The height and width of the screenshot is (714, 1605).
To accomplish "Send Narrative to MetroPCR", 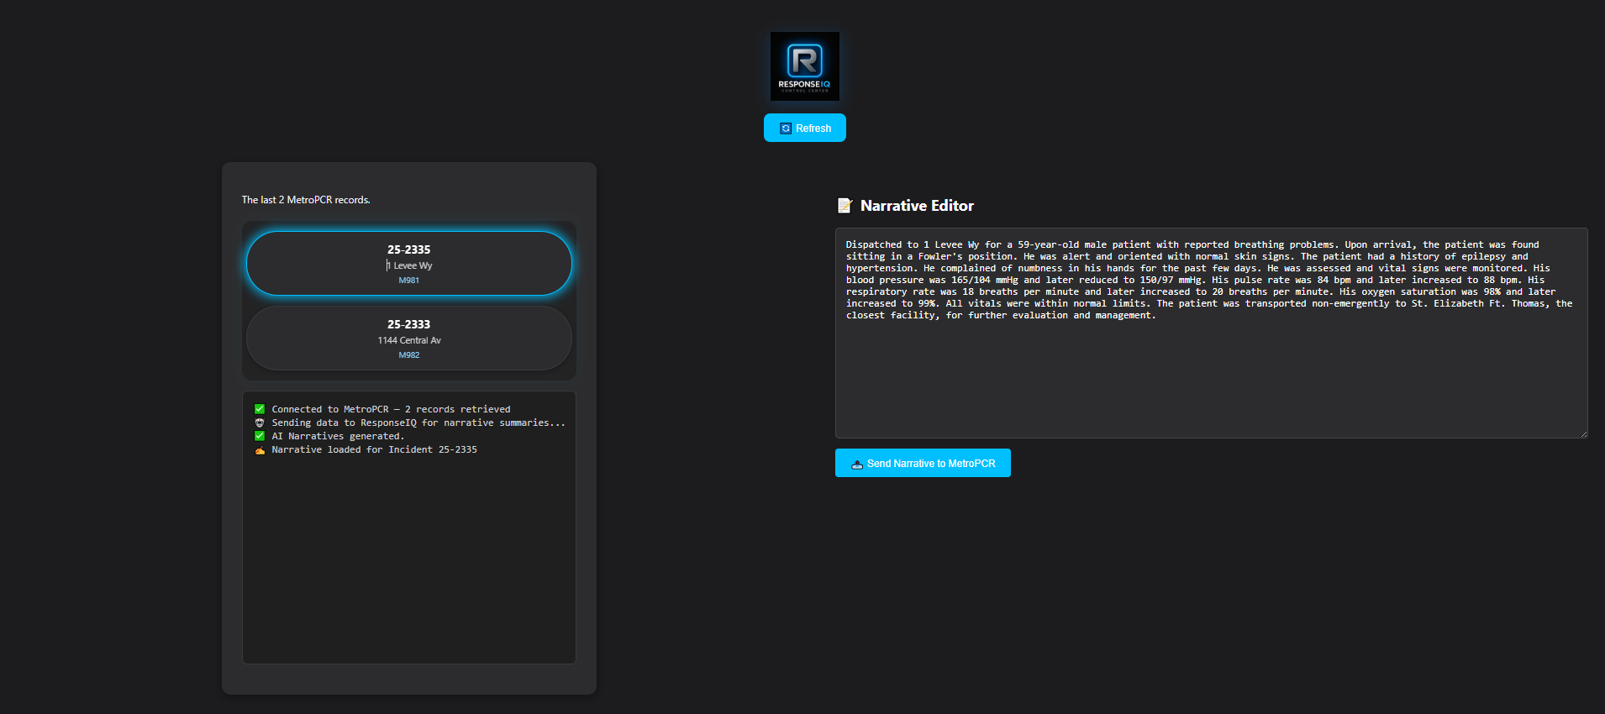I will [923, 463].
